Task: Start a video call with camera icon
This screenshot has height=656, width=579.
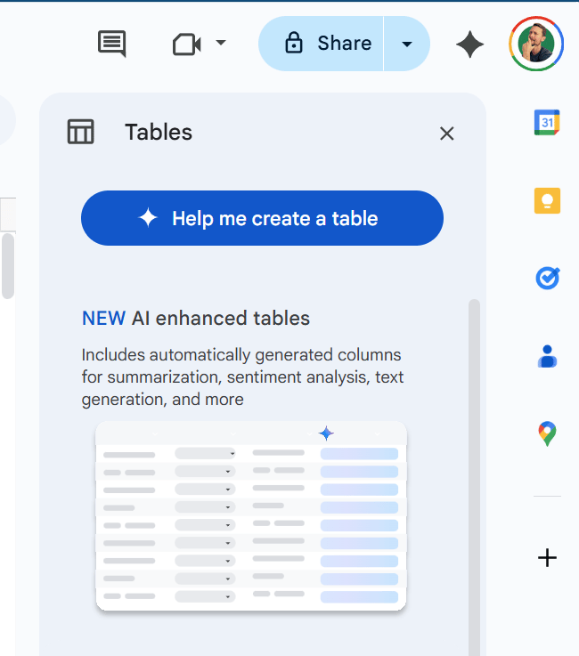Action: coord(187,44)
